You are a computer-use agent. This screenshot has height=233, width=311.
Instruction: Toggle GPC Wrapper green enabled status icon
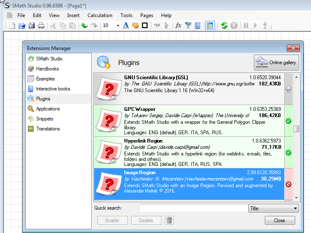288,121
